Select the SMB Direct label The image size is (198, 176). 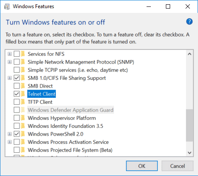pyautogui.click(x=40, y=86)
